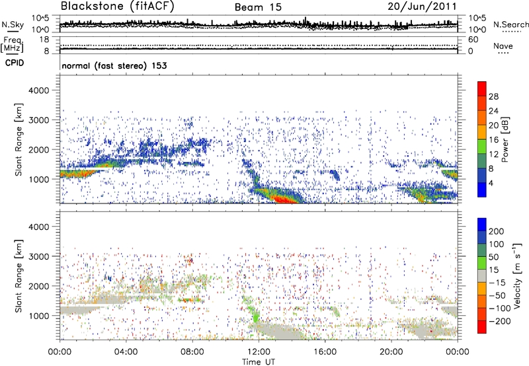529x366 pixels.
Task: Click the 10^0 tick beside N.Sky
Action: pyautogui.click(x=40, y=30)
